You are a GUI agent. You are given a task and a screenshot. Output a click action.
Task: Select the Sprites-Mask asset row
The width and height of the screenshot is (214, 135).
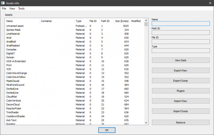(13, 30)
